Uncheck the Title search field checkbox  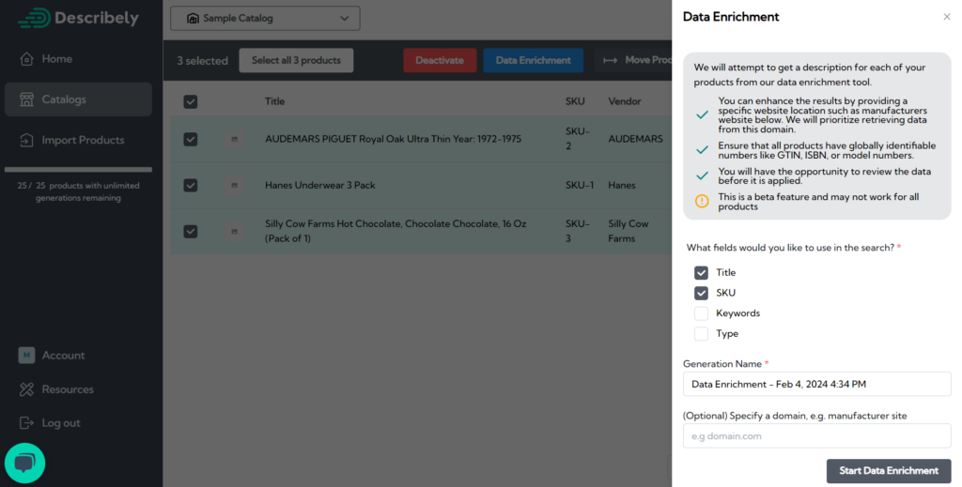click(x=701, y=273)
